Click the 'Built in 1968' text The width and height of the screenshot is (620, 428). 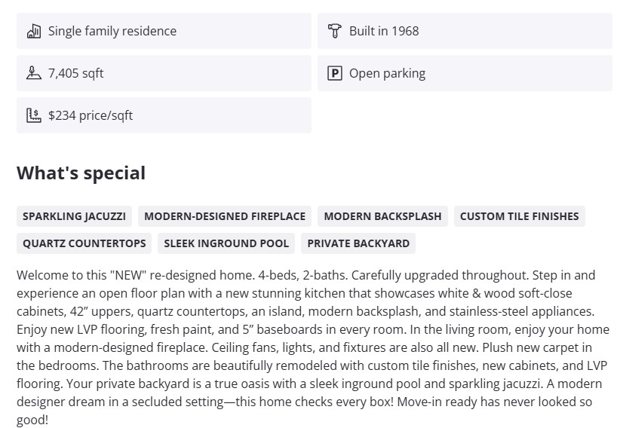tap(384, 31)
